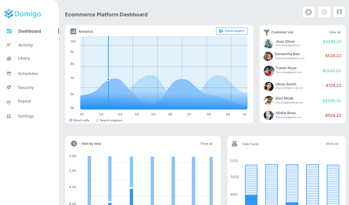
Task: Open Samantha Bee customer avatar
Action: pos(268,56)
